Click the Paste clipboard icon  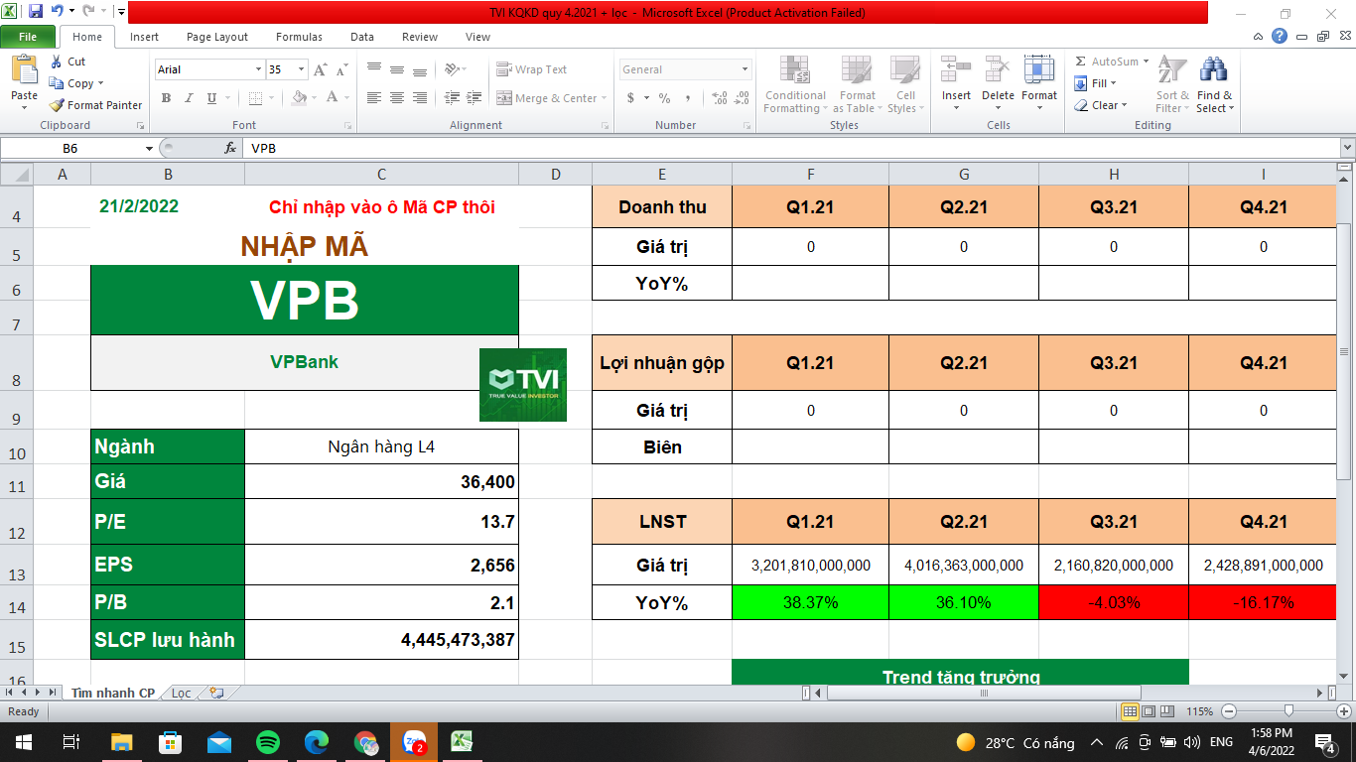tap(24, 71)
